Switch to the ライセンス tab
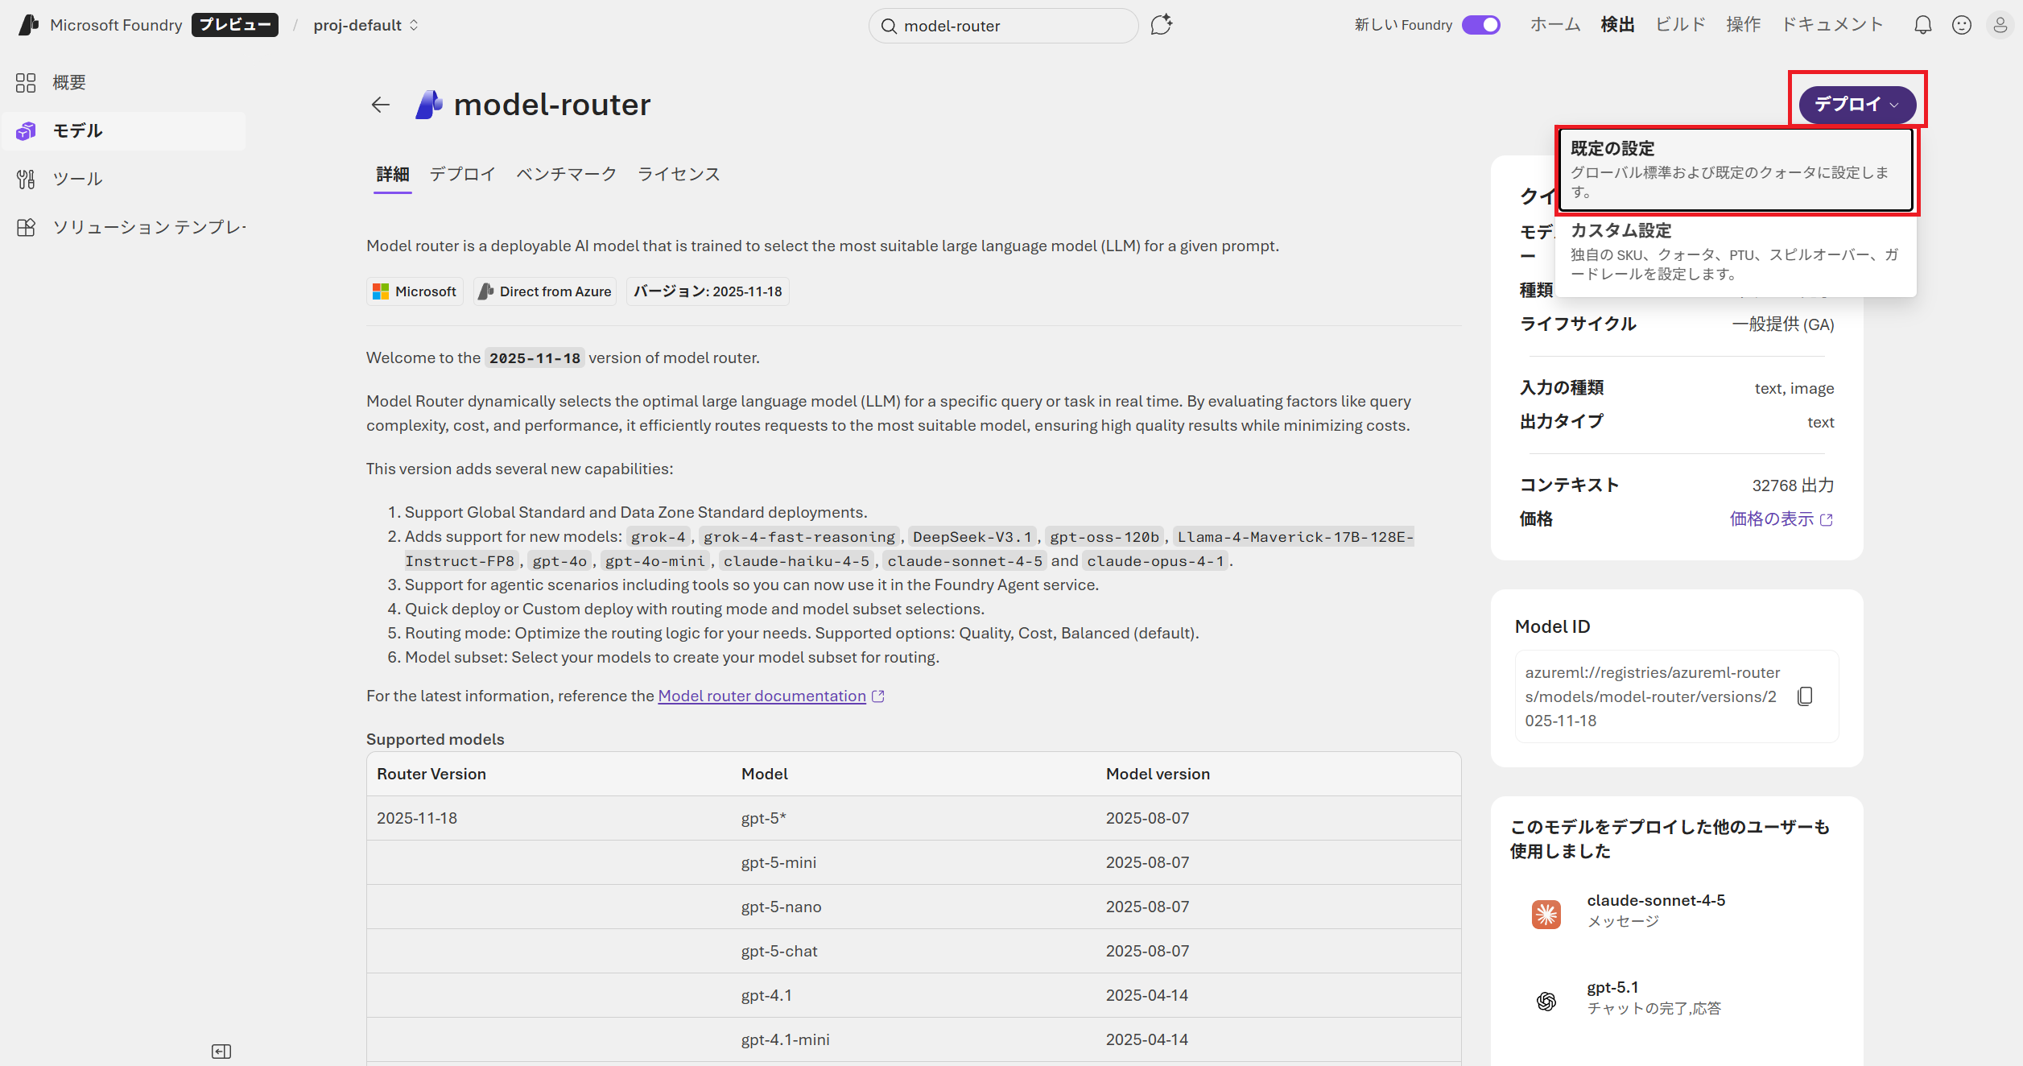2023x1066 pixels. point(679,174)
